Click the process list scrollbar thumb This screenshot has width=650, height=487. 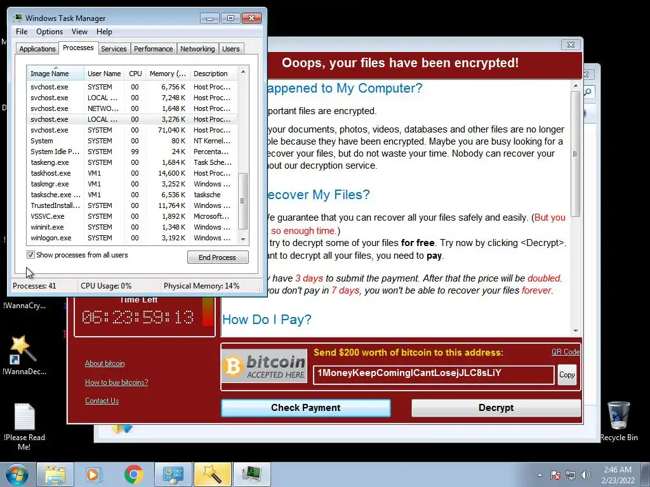click(x=243, y=201)
